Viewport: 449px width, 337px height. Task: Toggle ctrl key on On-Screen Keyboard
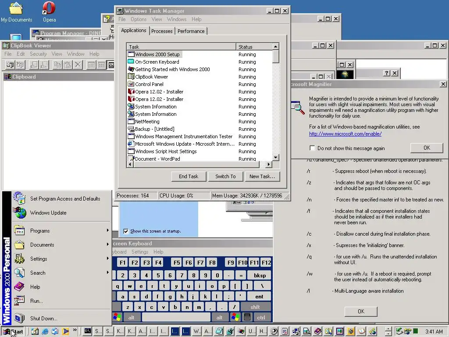pos(261,317)
